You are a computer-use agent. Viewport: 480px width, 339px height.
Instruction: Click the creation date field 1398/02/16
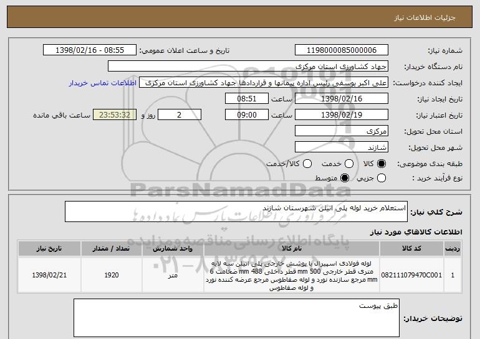pos(342,99)
